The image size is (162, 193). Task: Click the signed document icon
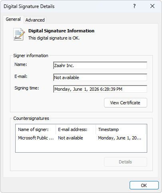(x=19, y=34)
